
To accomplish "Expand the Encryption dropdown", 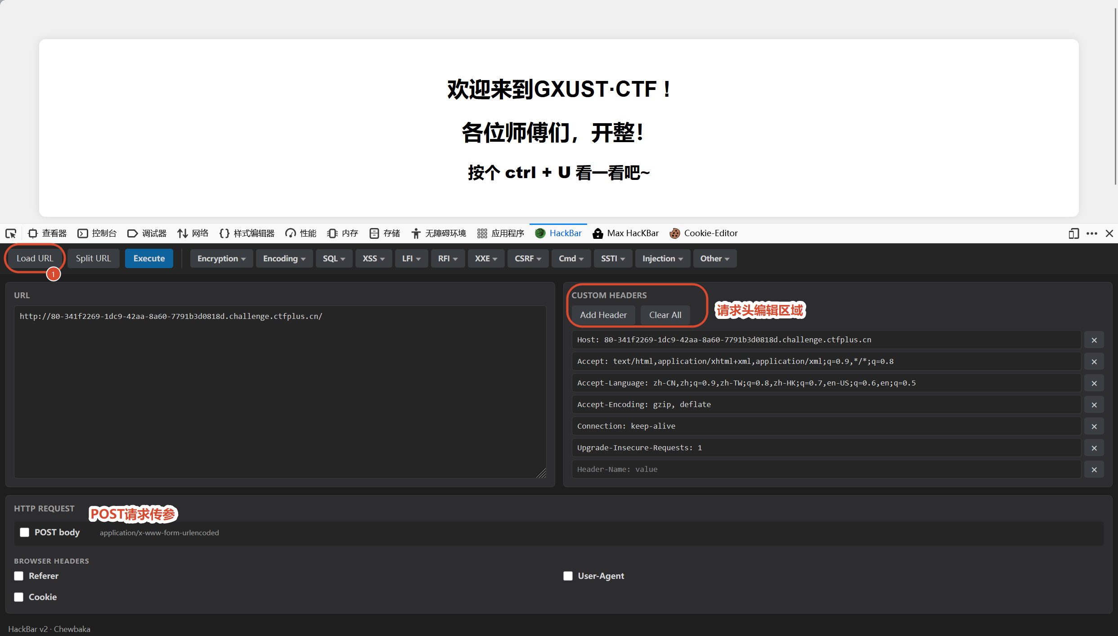I will [221, 259].
